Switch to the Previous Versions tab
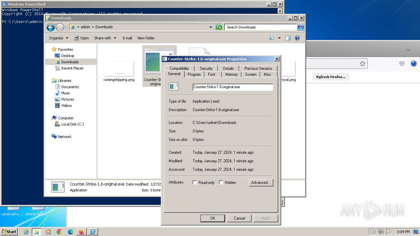420x236 pixels. [258, 69]
